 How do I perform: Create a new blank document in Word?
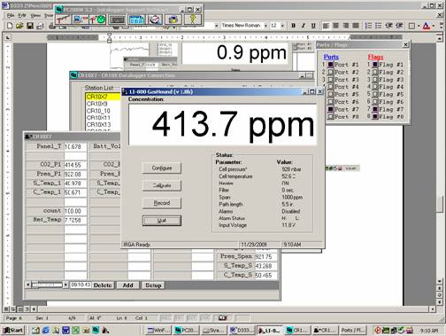(10, 26)
